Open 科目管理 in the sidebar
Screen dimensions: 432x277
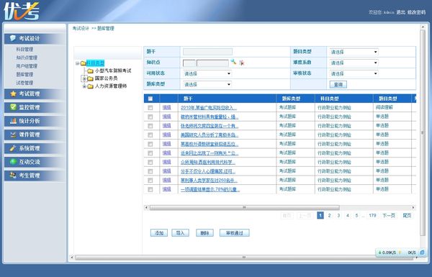pyautogui.click(x=24, y=50)
